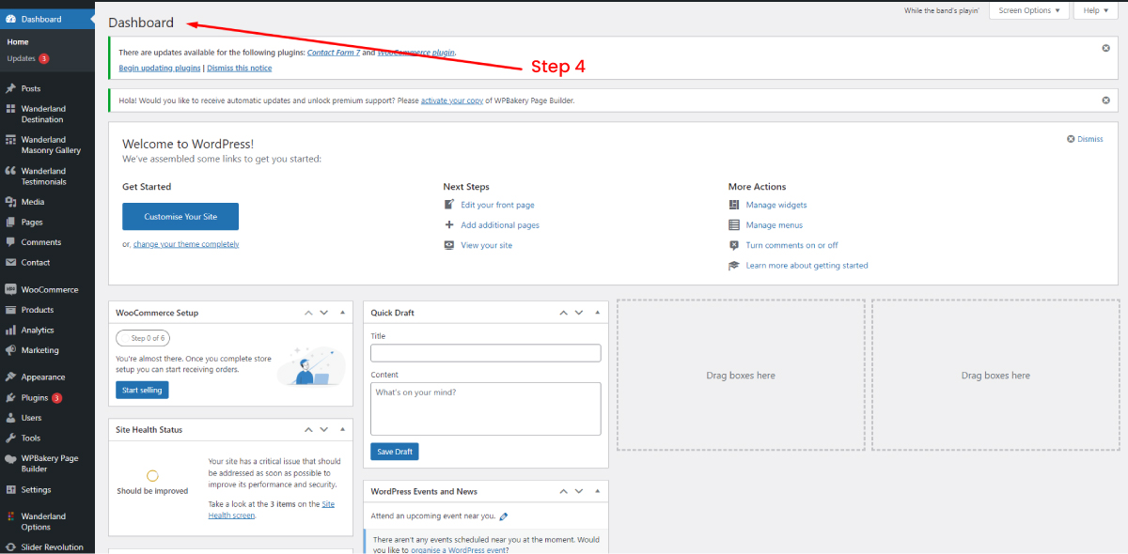Viewport: 1128px width, 554px height.
Task: Click change your theme completely link
Action: pyautogui.click(x=186, y=244)
